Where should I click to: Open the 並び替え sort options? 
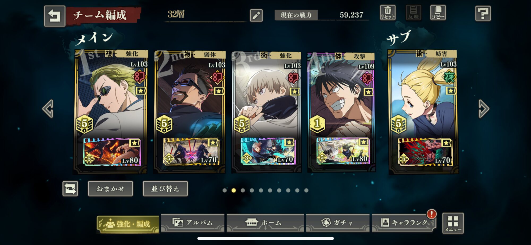coord(165,189)
